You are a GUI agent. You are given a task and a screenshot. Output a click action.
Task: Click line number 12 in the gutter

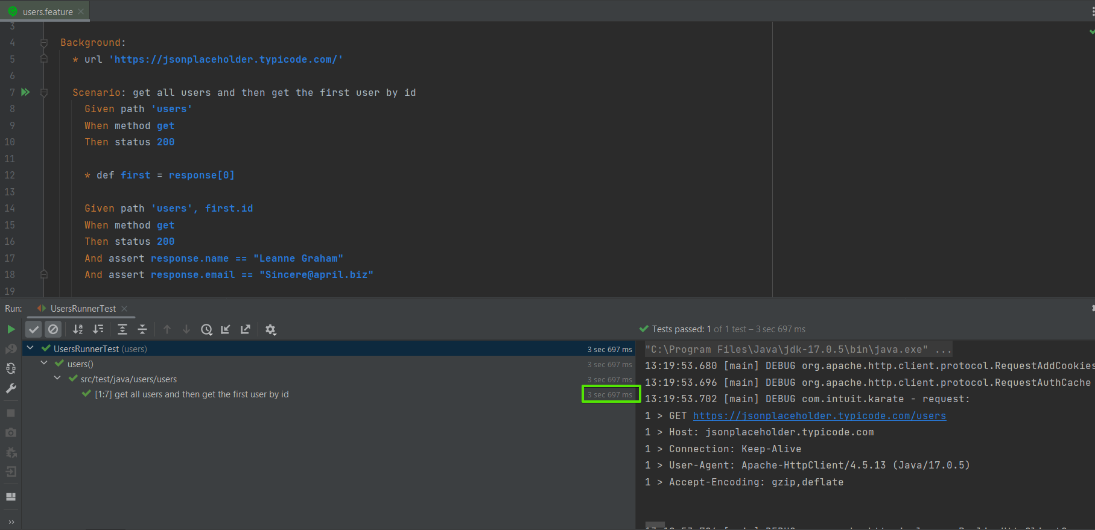click(10, 175)
